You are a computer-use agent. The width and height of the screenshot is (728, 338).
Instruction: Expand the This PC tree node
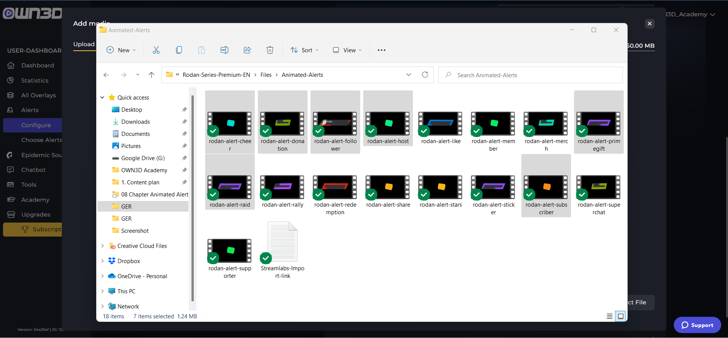pyautogui.click(x=102, y=291)
